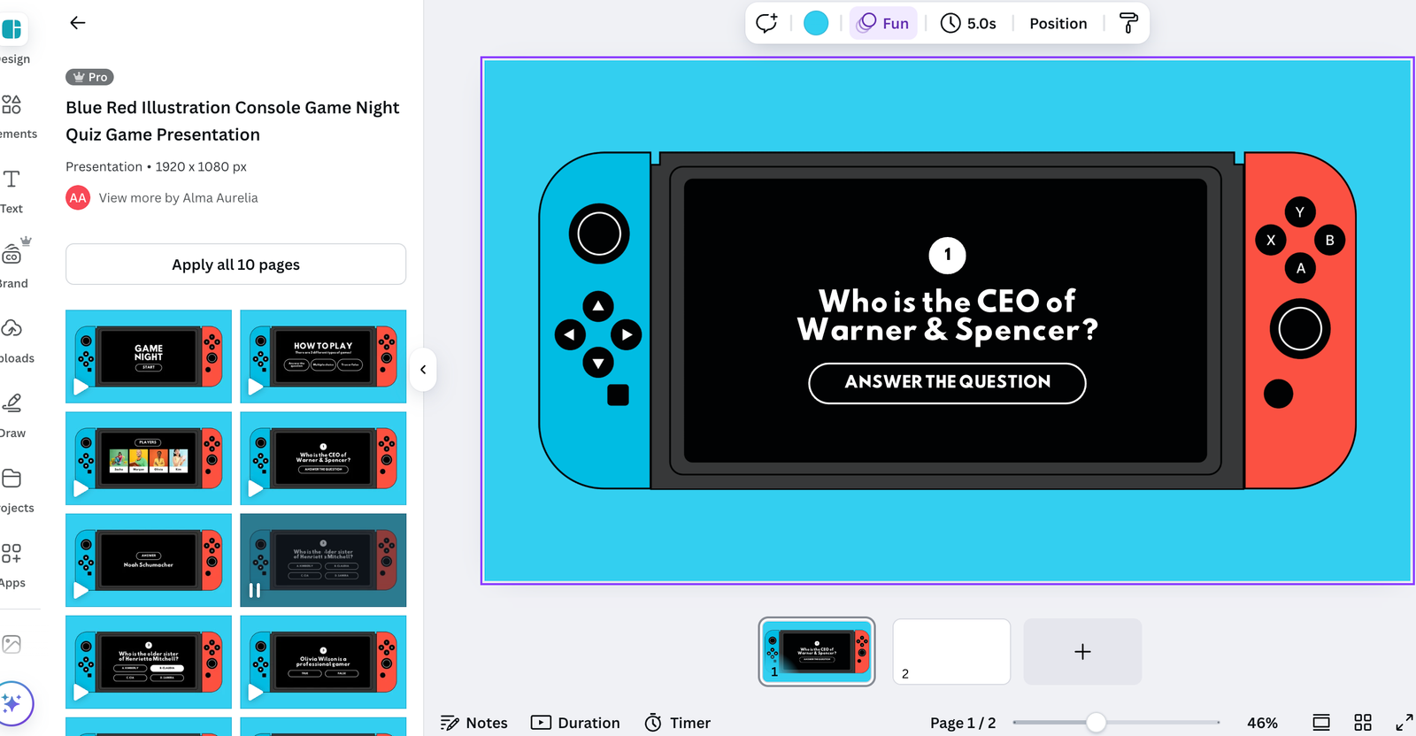Edit the 5.0s page timing
This screenshot has height=736, width=1416.
point(968,23)
